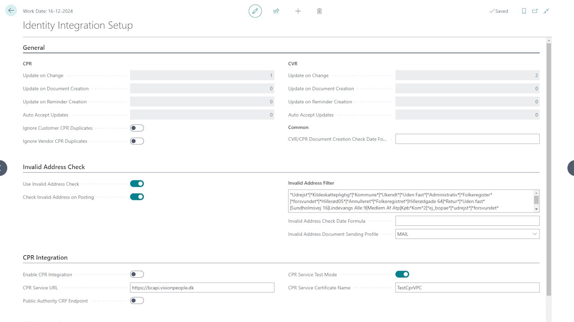Click the back arrow button
Screen dimensions: 574x322
click(11, 11)
